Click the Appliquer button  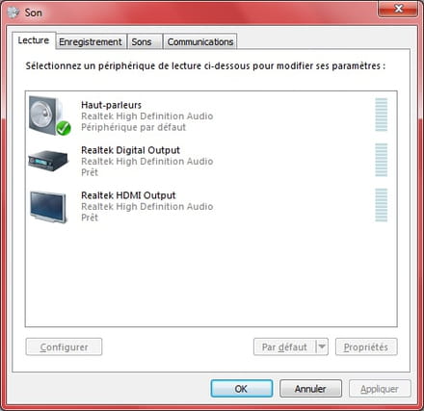click(380, 389)
